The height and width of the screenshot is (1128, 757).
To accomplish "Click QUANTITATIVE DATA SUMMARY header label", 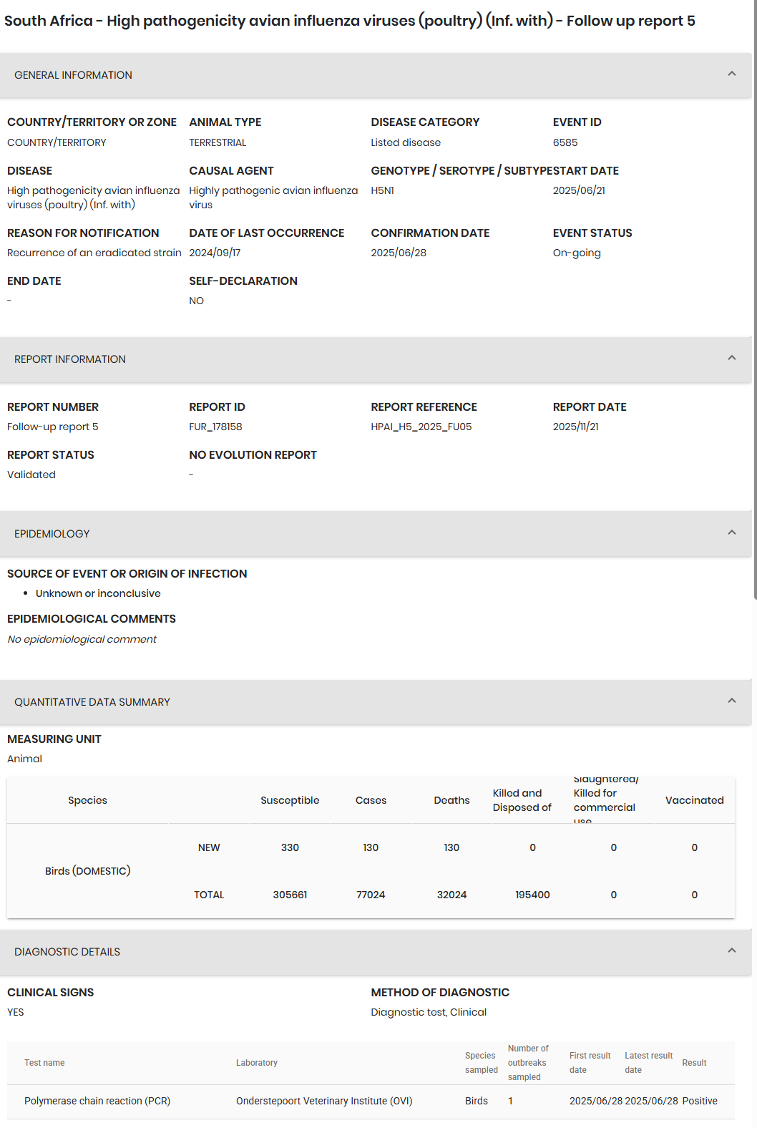I will click(x=92, y=702).
